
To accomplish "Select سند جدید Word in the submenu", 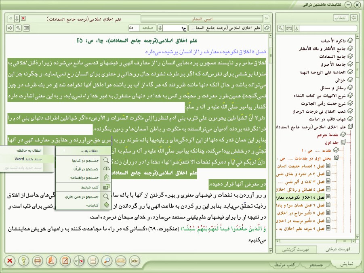I will (x=27, y=159).
